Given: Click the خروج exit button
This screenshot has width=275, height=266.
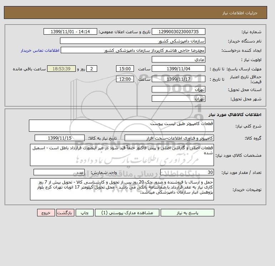Looking at the screenshot, I should (46, 213).
